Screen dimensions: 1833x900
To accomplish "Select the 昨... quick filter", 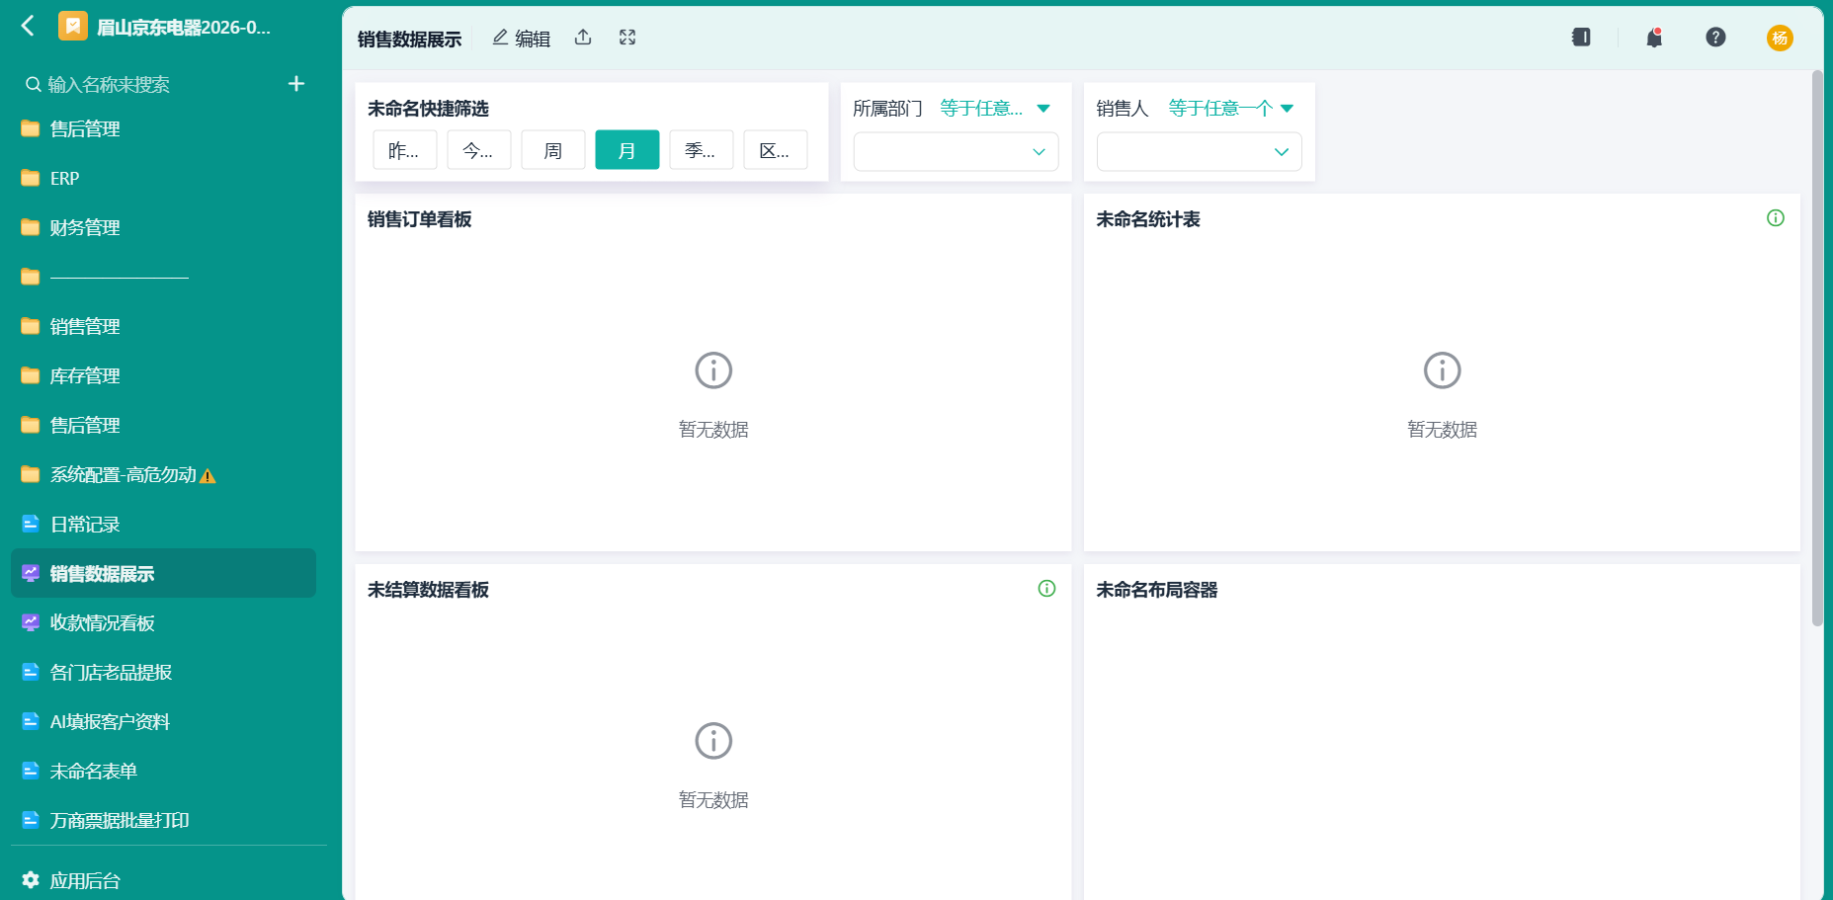I will tap(405, 150).
